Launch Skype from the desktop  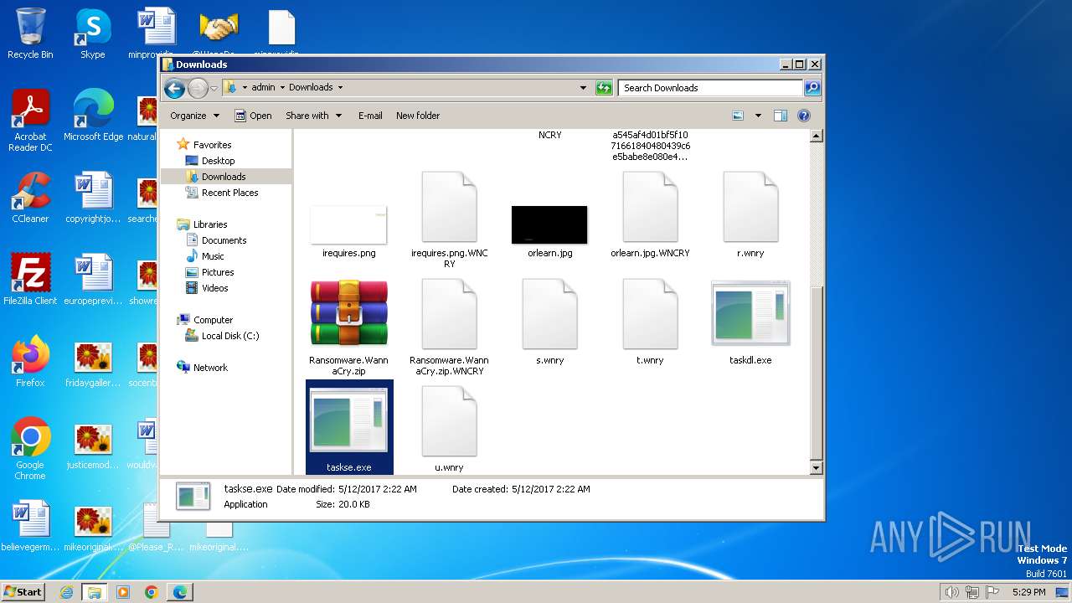[93, 33]
